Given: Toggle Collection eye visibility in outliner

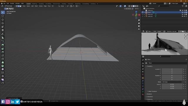Looking at the screenshot, I should tap(184, 11).
